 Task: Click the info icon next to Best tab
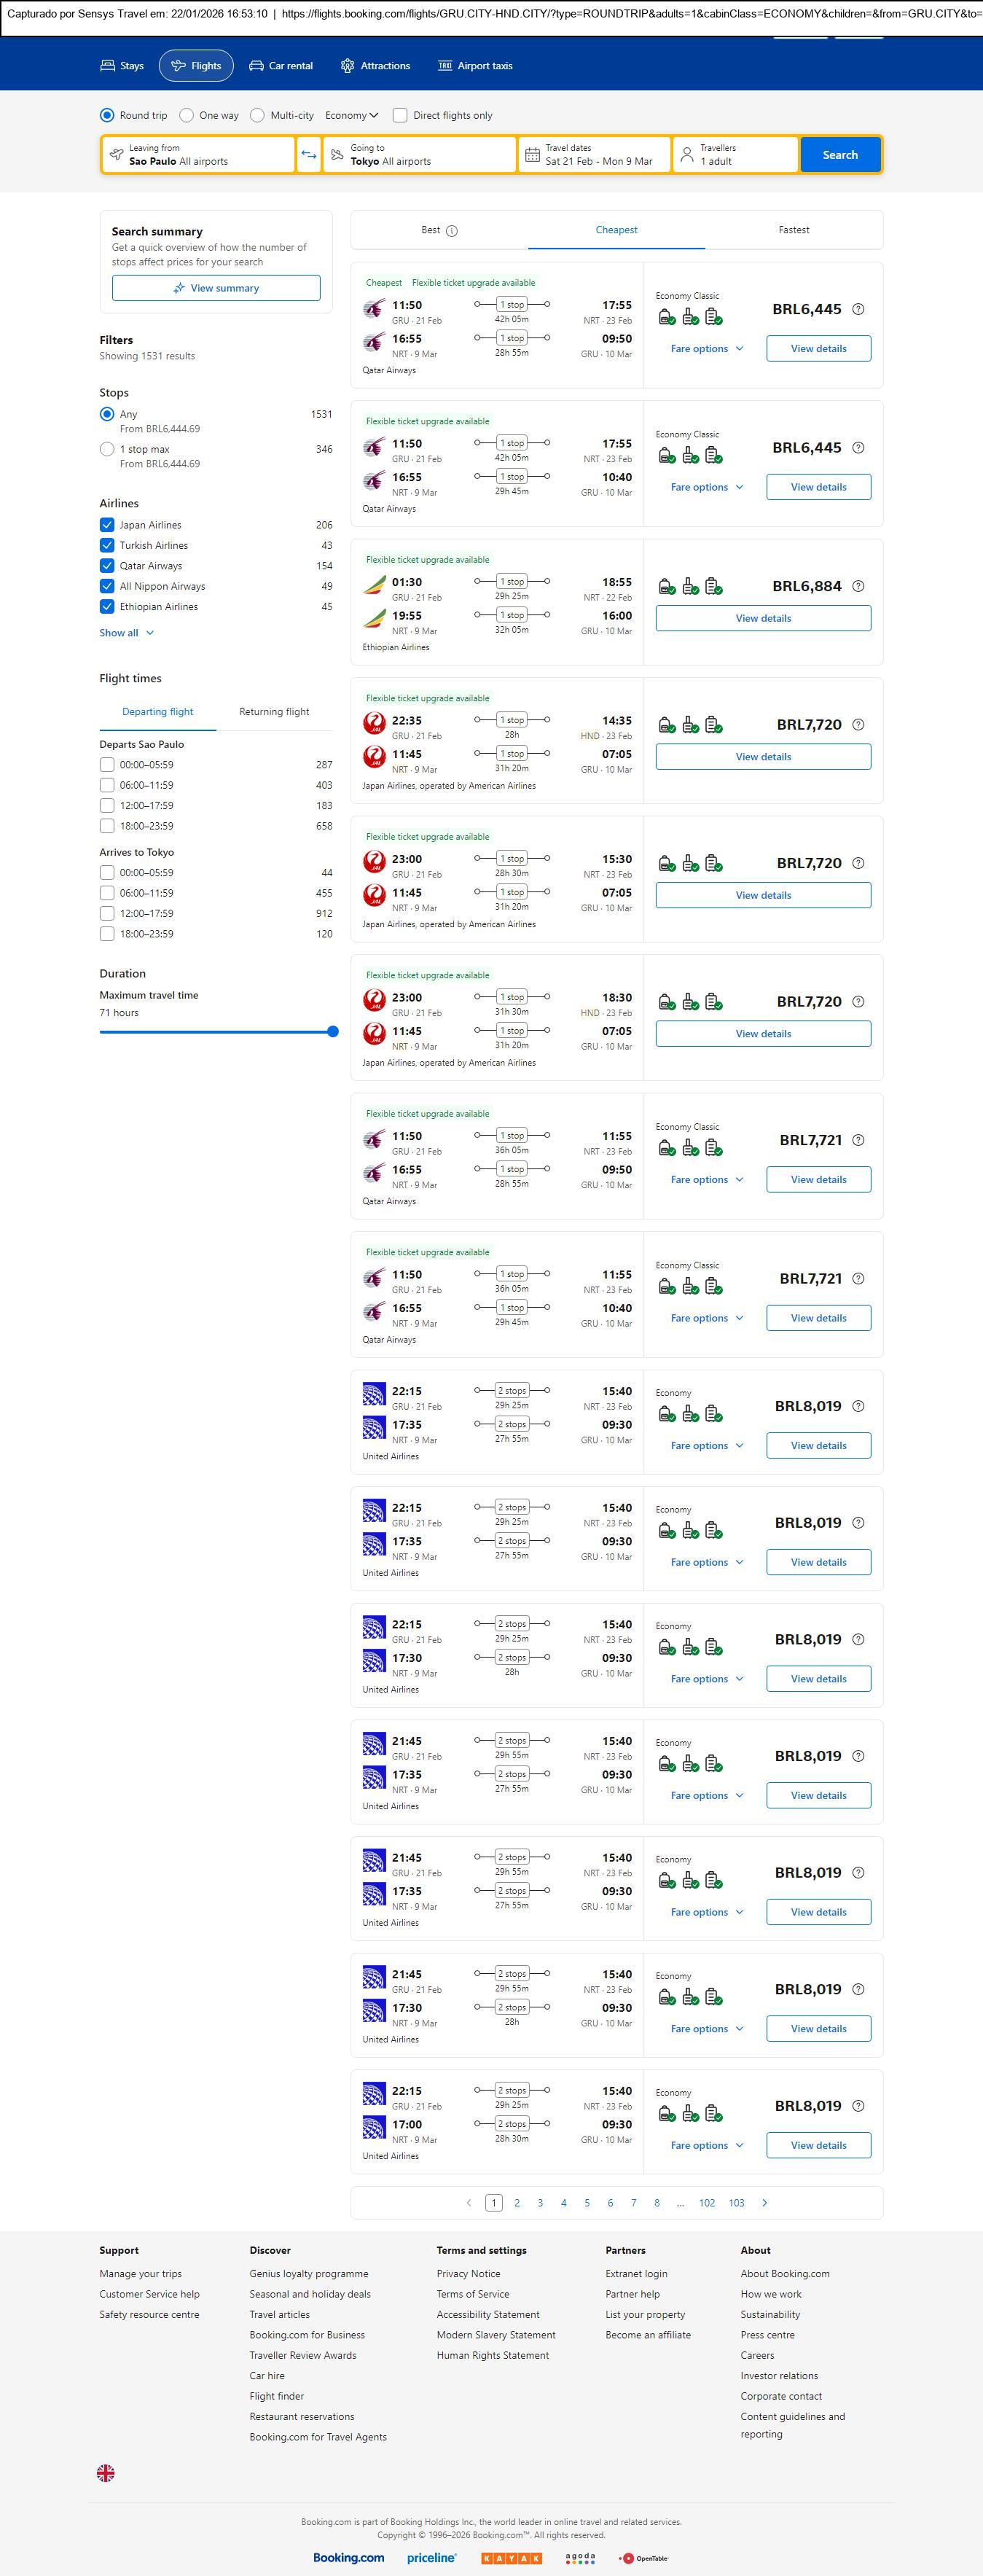click(x=452, y=231)
